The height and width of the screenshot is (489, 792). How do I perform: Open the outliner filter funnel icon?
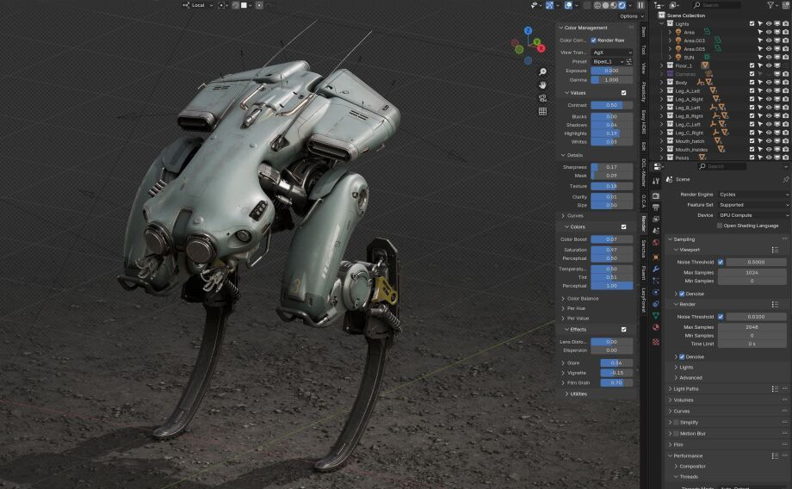coord(770,5)
